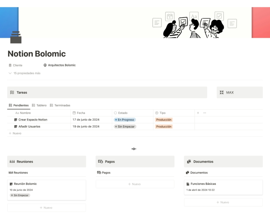Image resolution: width=270 pixels, height=219 pixels.
Task: Open the table options ellipsis menu
Action: [204, 113]
